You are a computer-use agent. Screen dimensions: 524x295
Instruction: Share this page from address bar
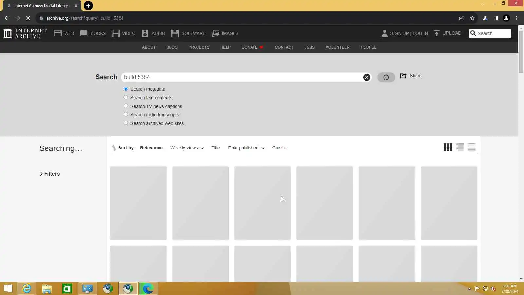click(462, 18)
